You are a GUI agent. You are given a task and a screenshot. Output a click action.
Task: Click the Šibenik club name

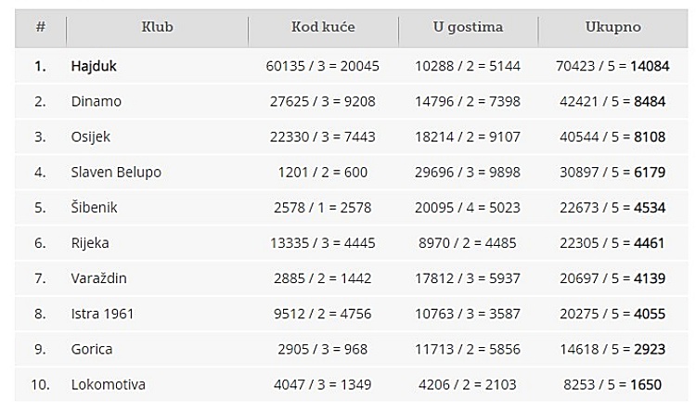click(94, 207)
